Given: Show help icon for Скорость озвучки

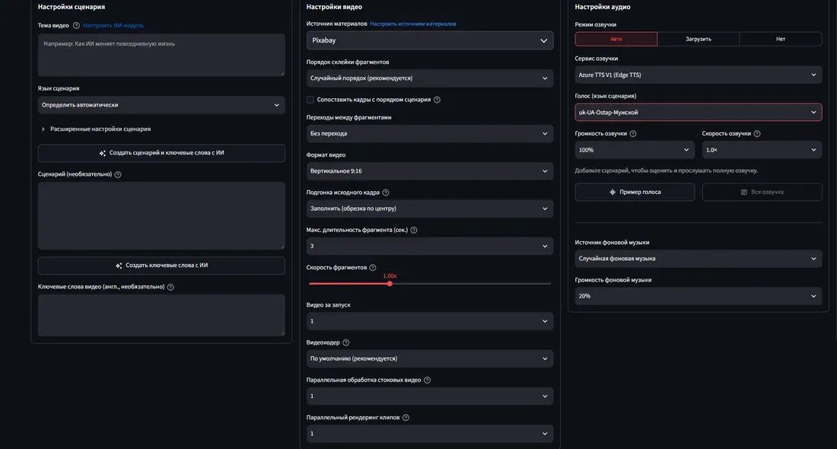Looking at the screenshot, I should 757,134.
